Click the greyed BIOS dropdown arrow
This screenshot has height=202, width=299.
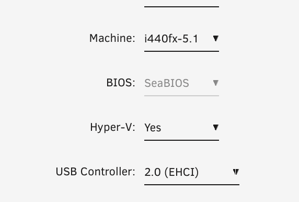(x=216, y=83)
